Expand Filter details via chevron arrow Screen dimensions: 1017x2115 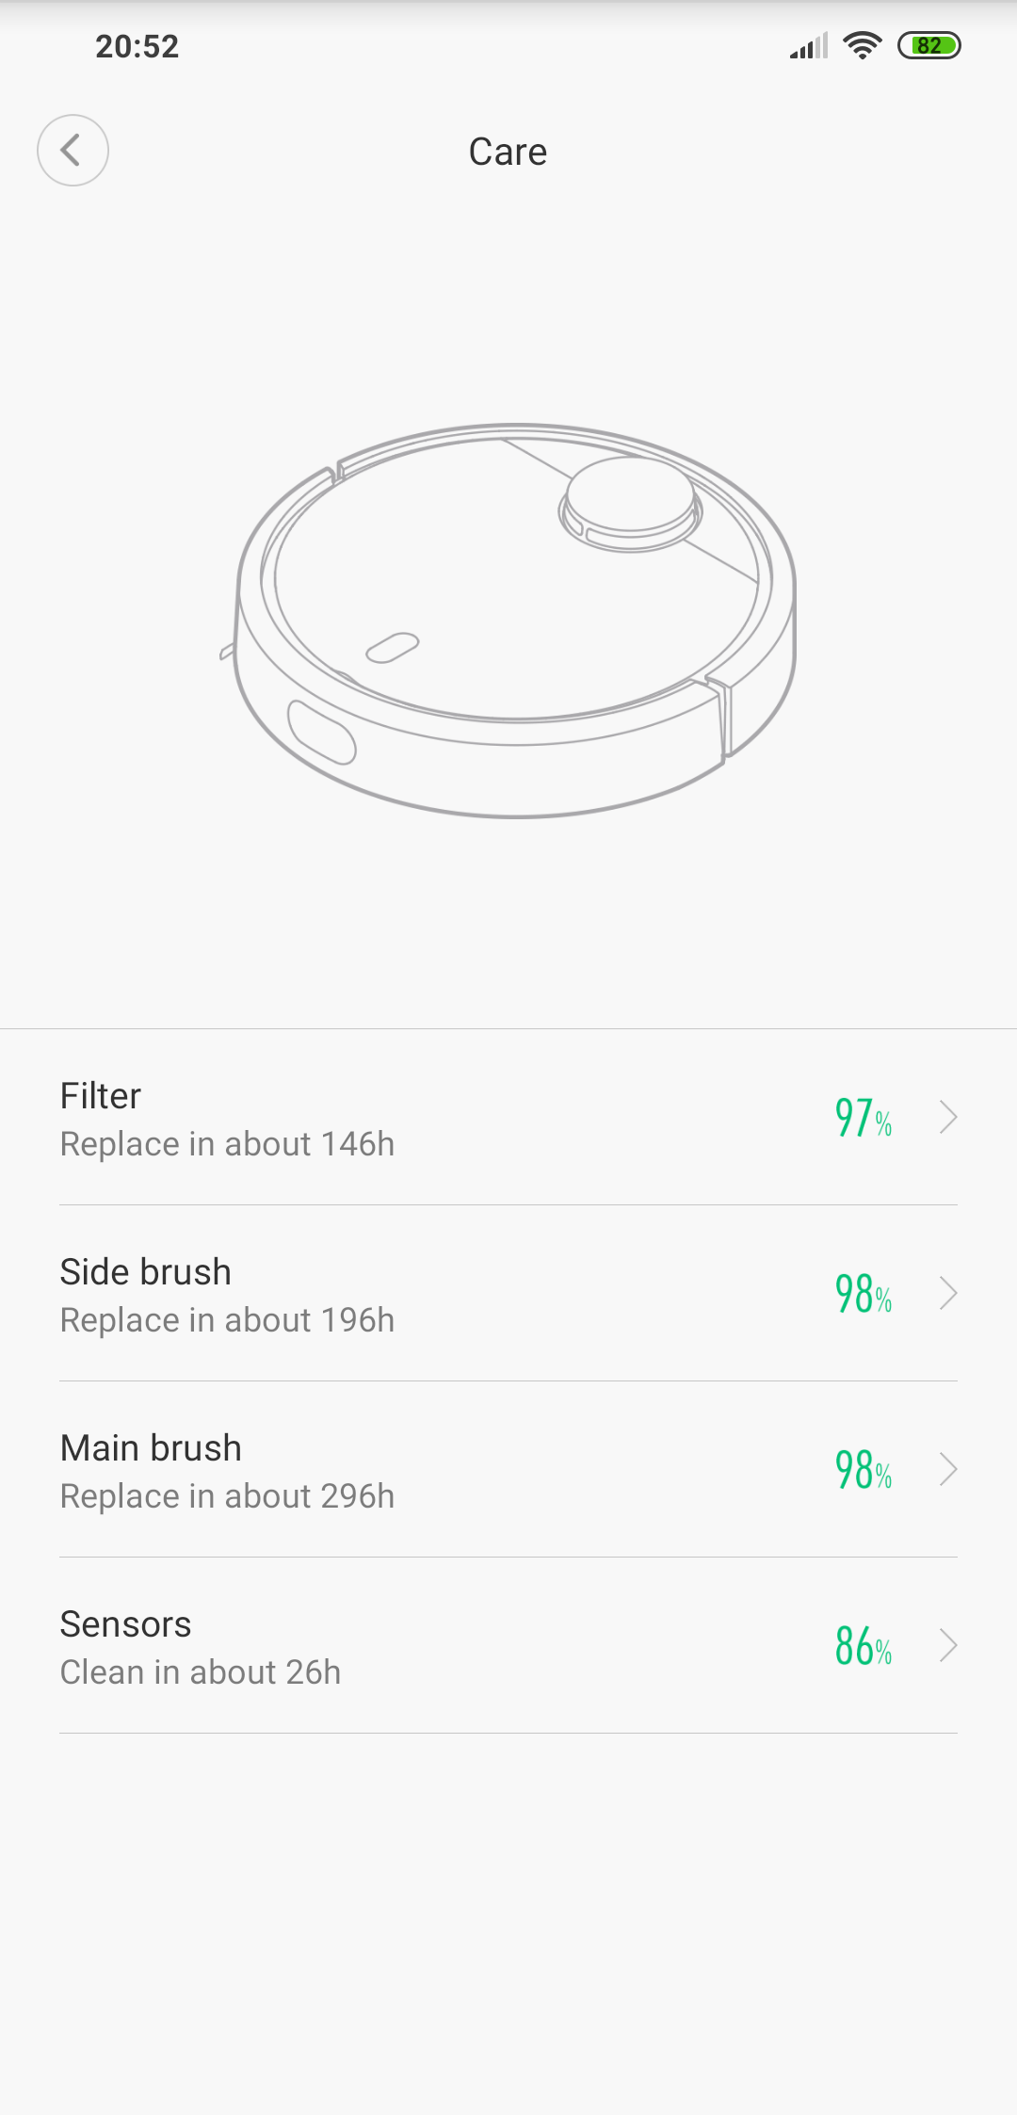coord(948,1118)
